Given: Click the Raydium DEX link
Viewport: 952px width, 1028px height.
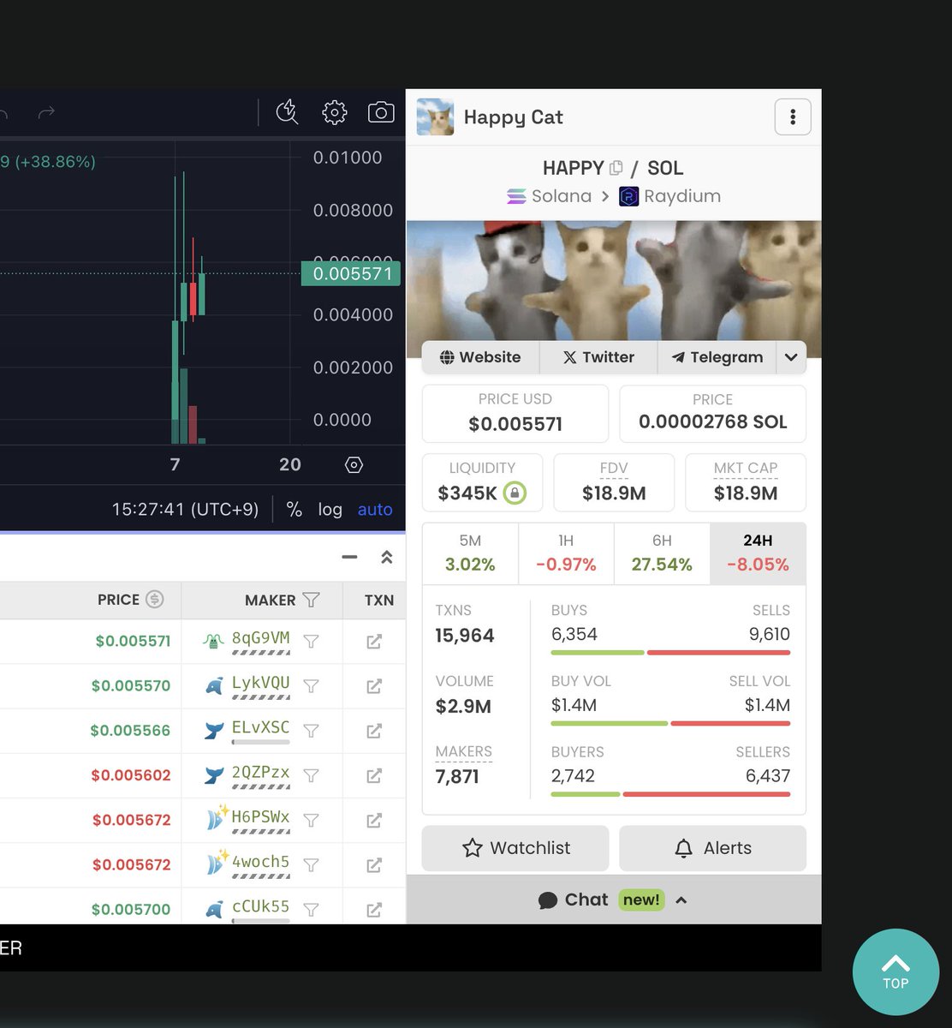Looking at the screenshot, I should point(670,196).
